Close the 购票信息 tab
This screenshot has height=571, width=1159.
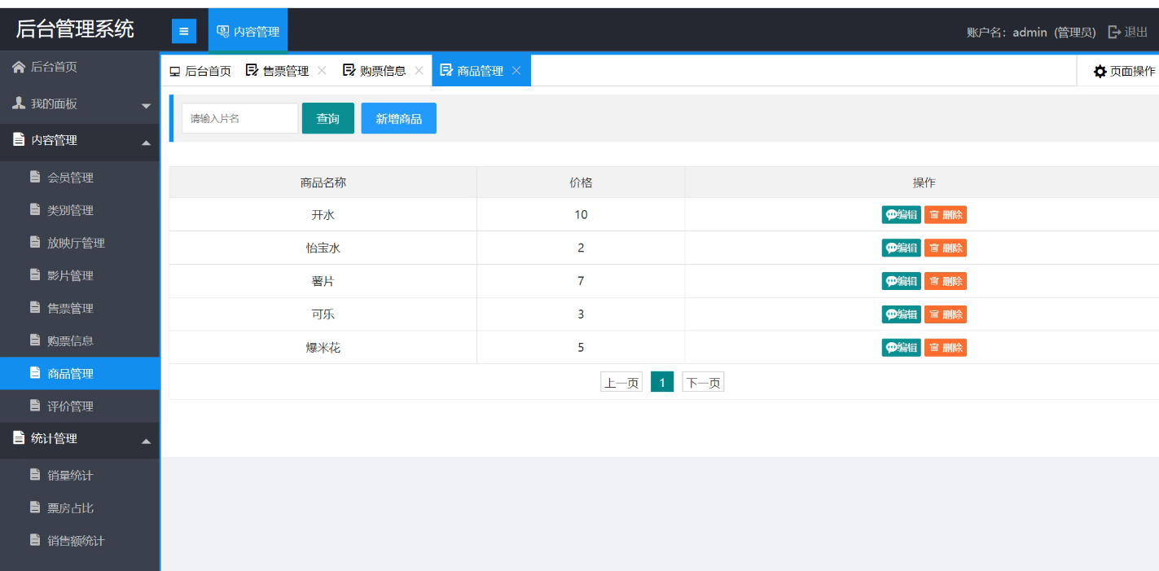[419, 71]
